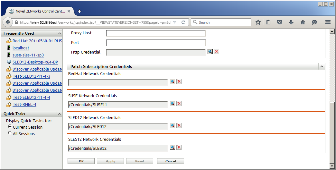Click the suse-sles-11-sp3 server icon
The width and height of the screenshot is (336, 170).
coord(9,55)
